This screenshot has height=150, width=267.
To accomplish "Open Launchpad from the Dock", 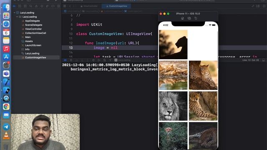I will [6, 16].
